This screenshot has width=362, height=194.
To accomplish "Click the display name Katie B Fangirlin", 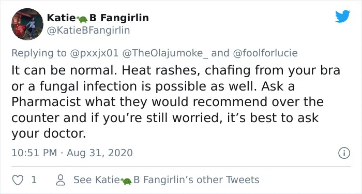I will point(98,18).
